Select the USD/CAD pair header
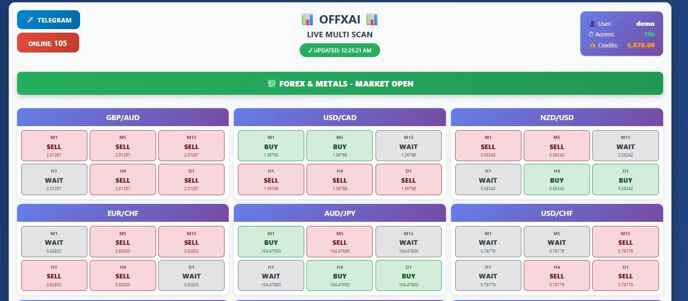This screenshot has width=688, height=301. pyautogui.click(x=340, y=117)
